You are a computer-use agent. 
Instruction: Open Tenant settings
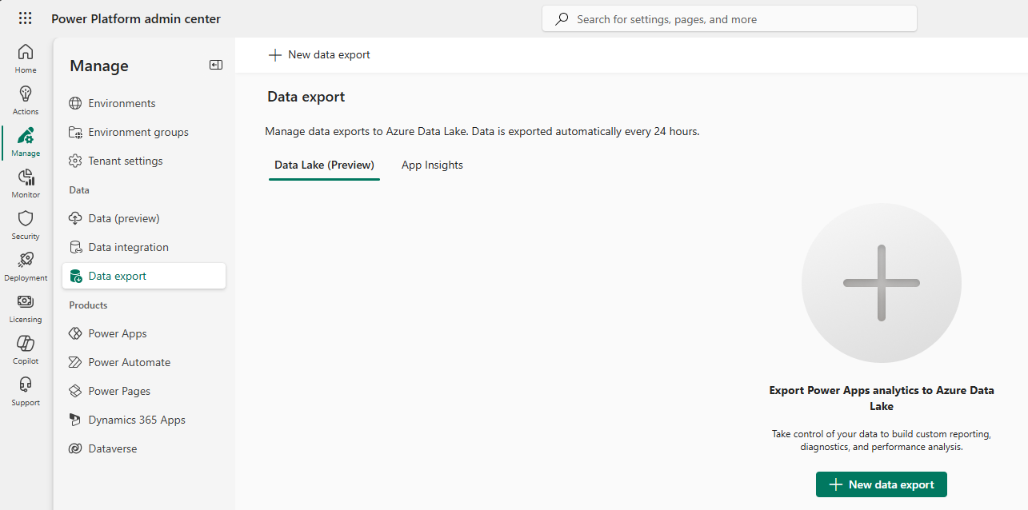(125, 161)
